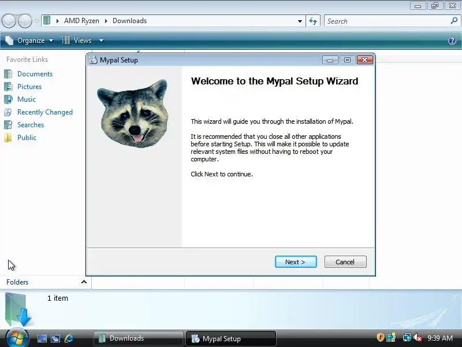Click the Forward navigation button
The height and width of the screenshot is (347, 462).
pos(25,21)
